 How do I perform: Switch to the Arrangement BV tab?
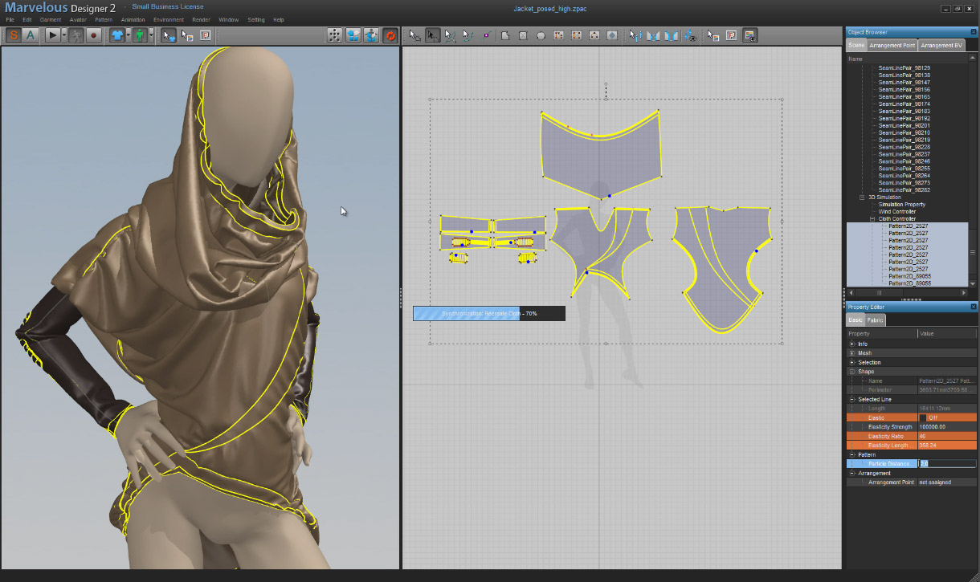(x=941, y=46)
